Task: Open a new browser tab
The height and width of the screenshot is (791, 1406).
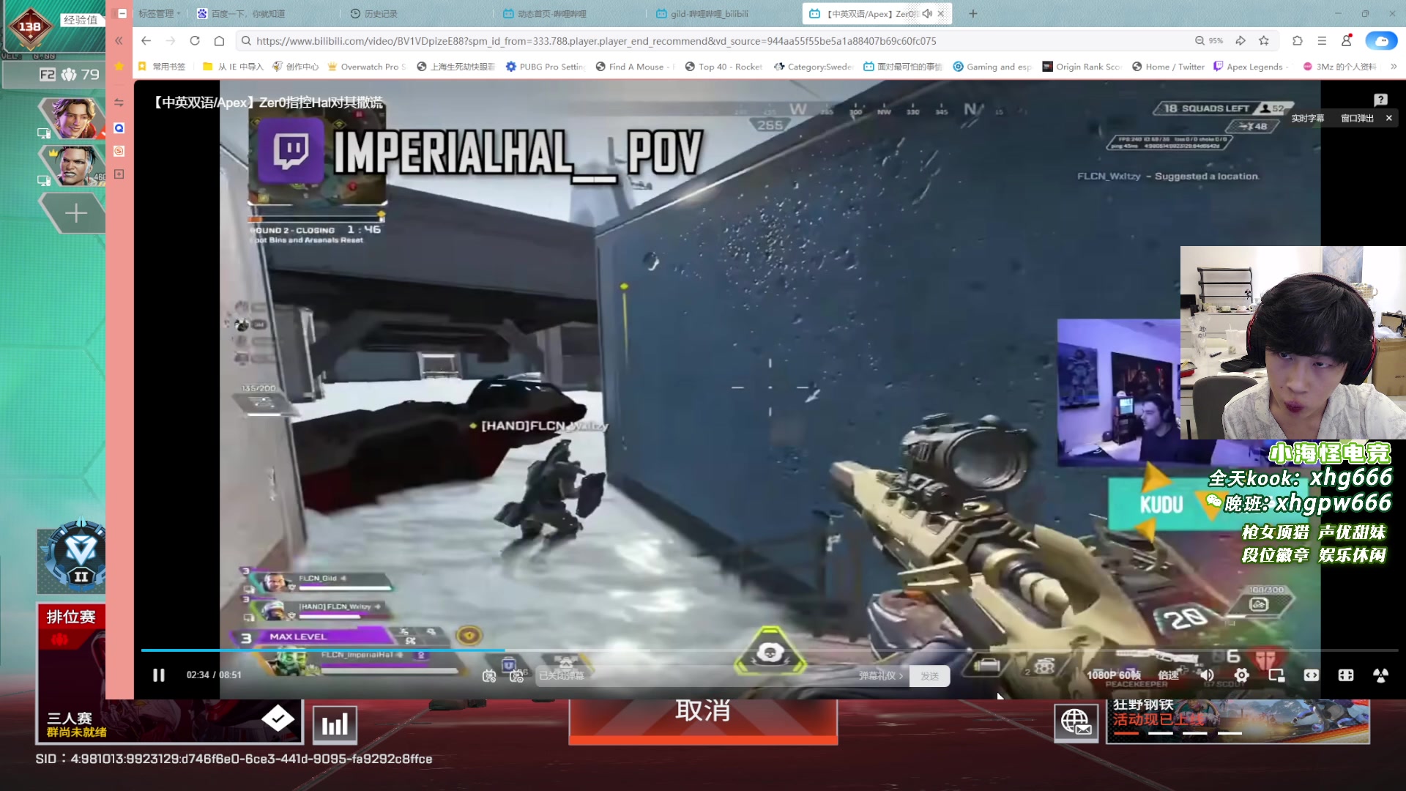Action: [x=973, y=13]
